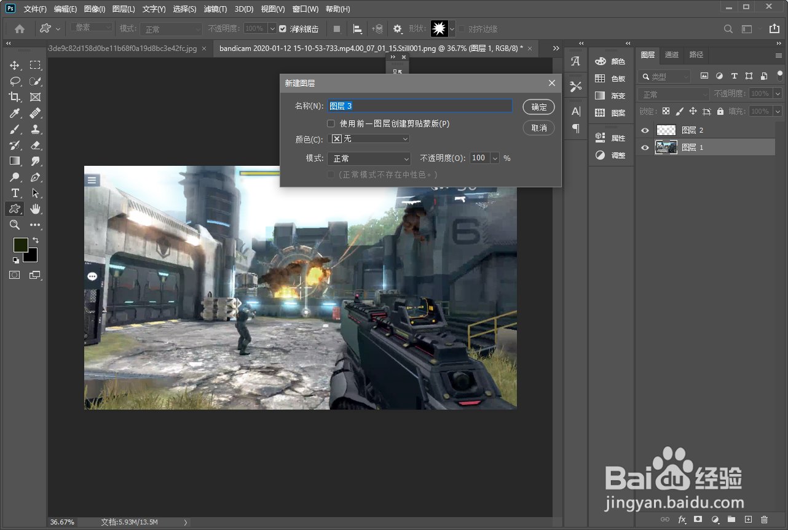
Task: Click the layer name input field
Action: (x=420, y=106)
